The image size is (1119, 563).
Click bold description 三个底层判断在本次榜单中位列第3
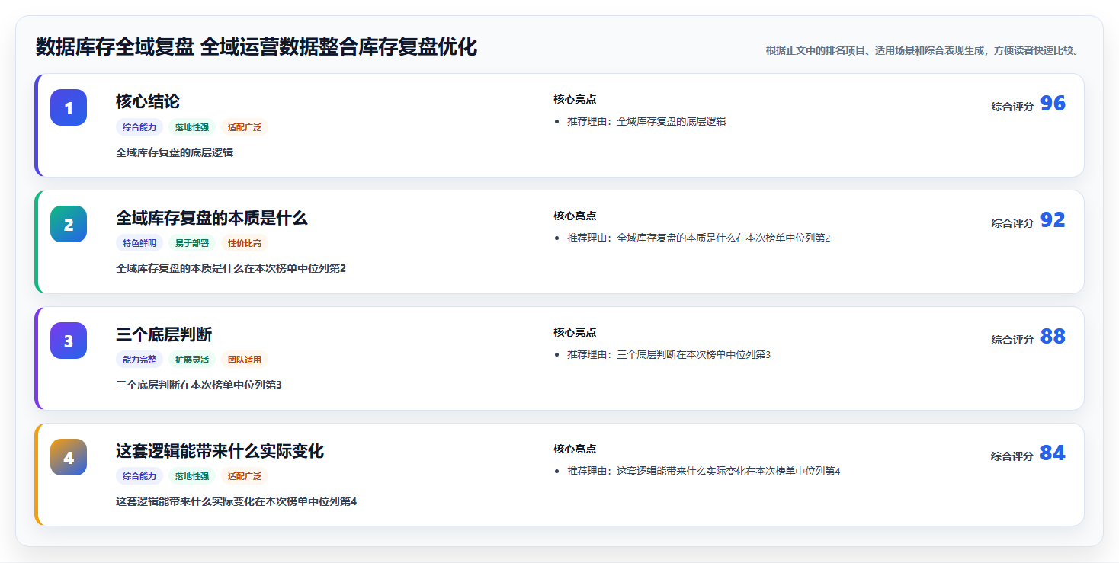[199, 385]
